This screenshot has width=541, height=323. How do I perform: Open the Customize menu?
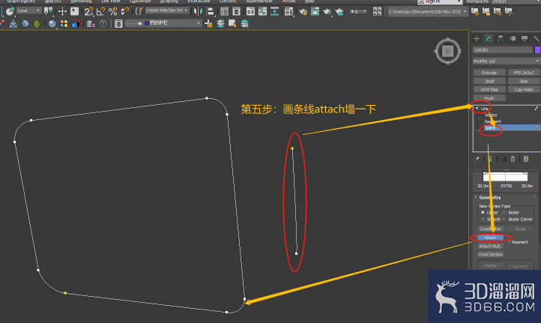click(x=140, y=1)
